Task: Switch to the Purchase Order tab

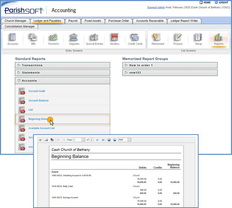Action: [x=119, y=21]
